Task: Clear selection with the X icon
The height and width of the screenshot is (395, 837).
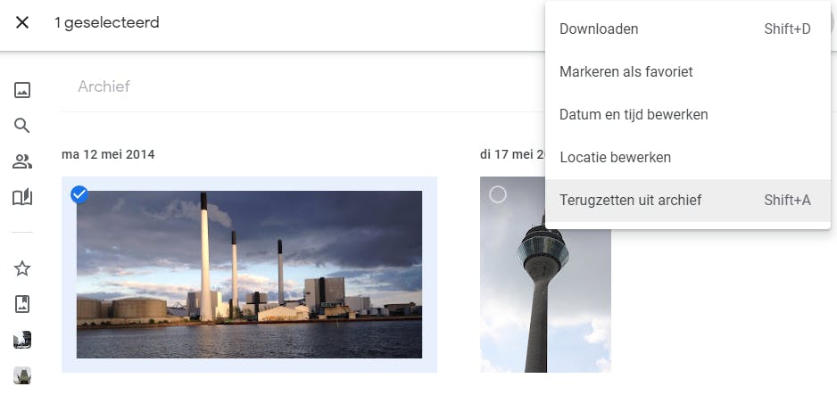Action: [22, 22]
